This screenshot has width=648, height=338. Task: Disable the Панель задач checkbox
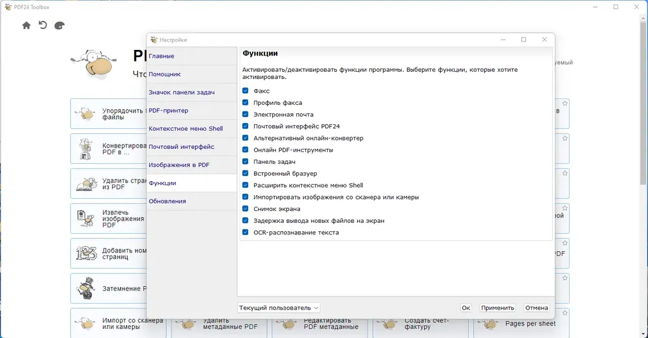(x=246, y=161)
